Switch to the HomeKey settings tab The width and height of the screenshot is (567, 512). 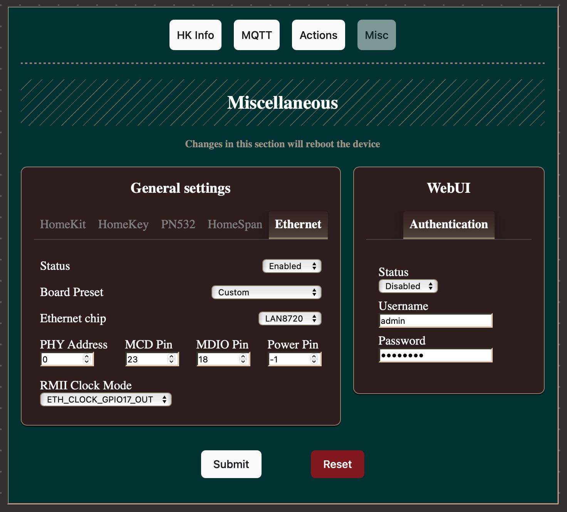[x=123, y=224]
